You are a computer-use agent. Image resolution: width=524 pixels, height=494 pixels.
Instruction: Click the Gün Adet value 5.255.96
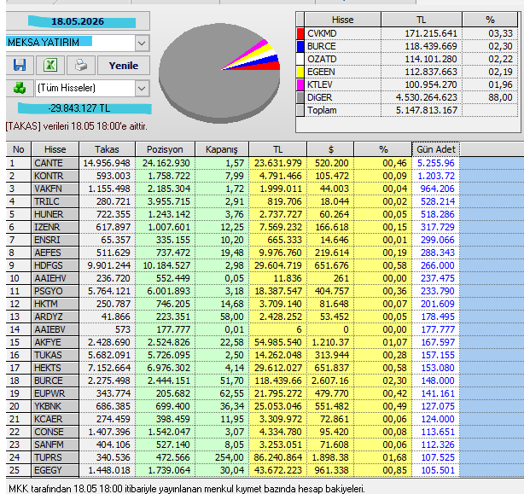[436, 163]
